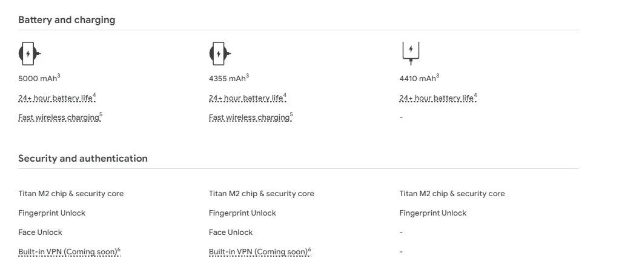The height and width of the screenshot is (264, 619).
Task: Click Titan M2 chip text in first column
Action: pos(71,194)
